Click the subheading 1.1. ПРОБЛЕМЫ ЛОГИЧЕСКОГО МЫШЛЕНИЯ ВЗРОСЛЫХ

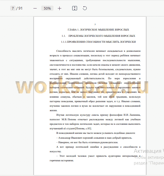coord(98,36)
